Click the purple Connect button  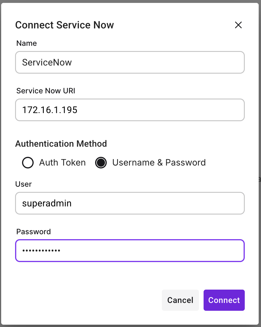[224, 300]
